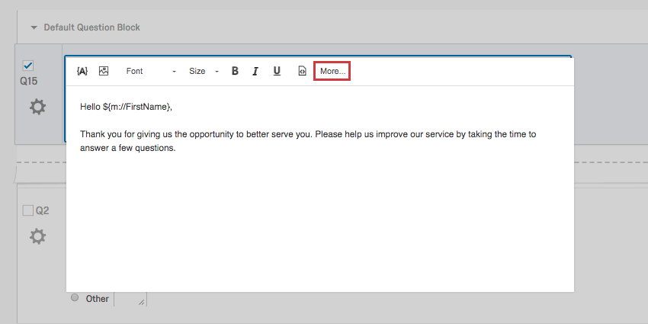
Task: Open the Font dropdown
Action: [x=151, y=71]
